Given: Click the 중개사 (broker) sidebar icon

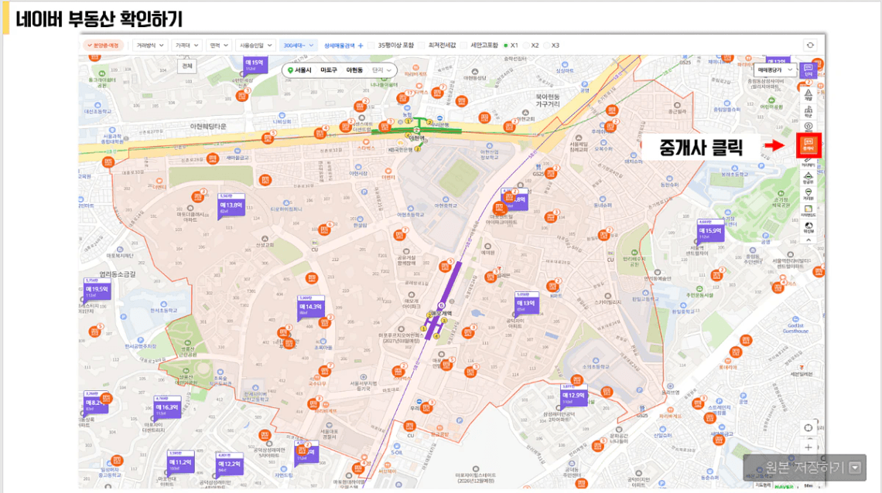Looking at the screenshot, I should pyautogui.click(x=808, y=144).
